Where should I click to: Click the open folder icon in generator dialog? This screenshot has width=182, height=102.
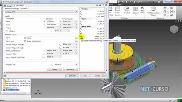coord(97,5)
